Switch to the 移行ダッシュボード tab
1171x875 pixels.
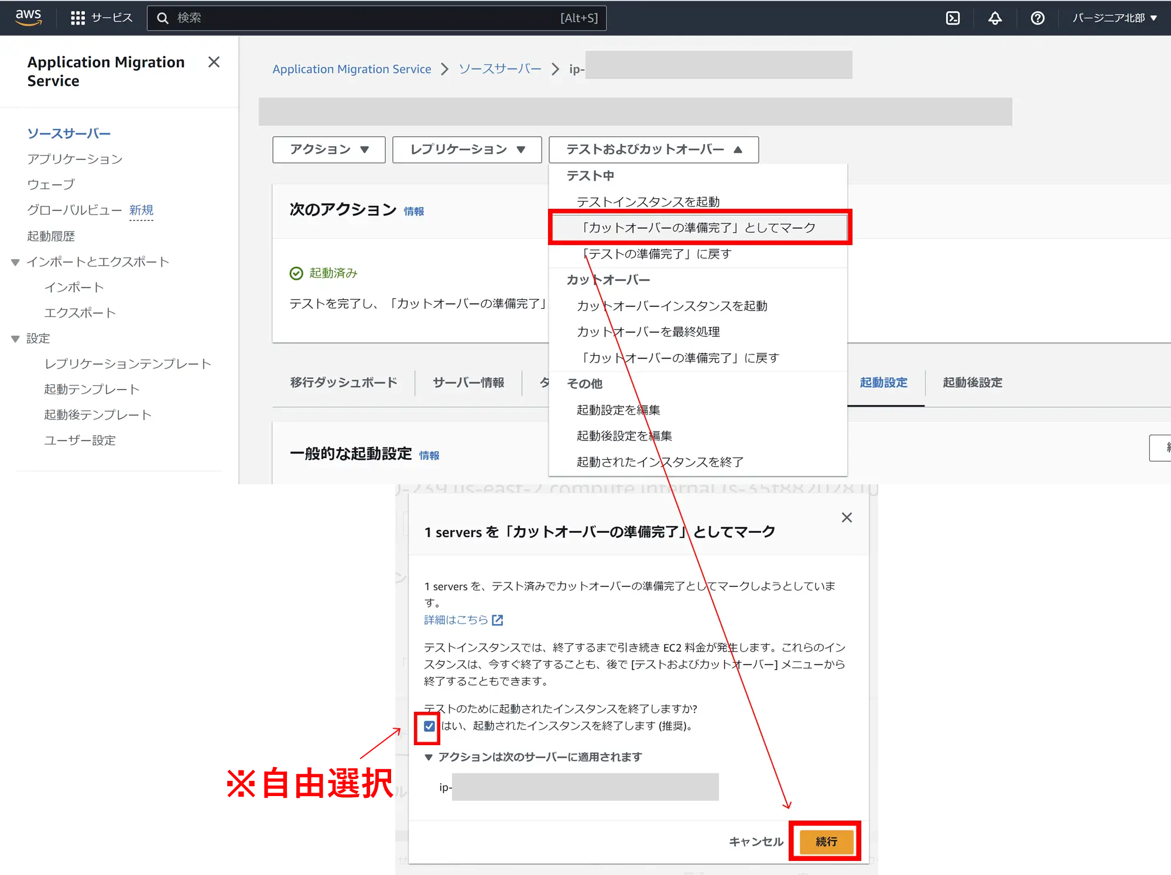tap(344, 383)
